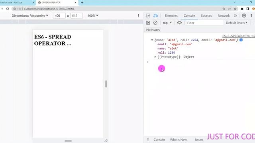Select the Console drawer tab
Image resolution: width=255 pixels, height=143 pixels.
coord(159,139)
